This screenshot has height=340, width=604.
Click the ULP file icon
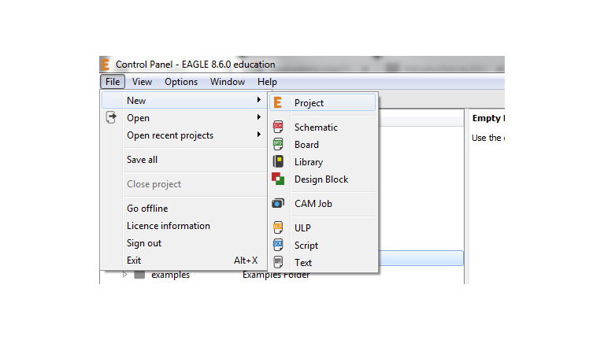coord(278,228)
